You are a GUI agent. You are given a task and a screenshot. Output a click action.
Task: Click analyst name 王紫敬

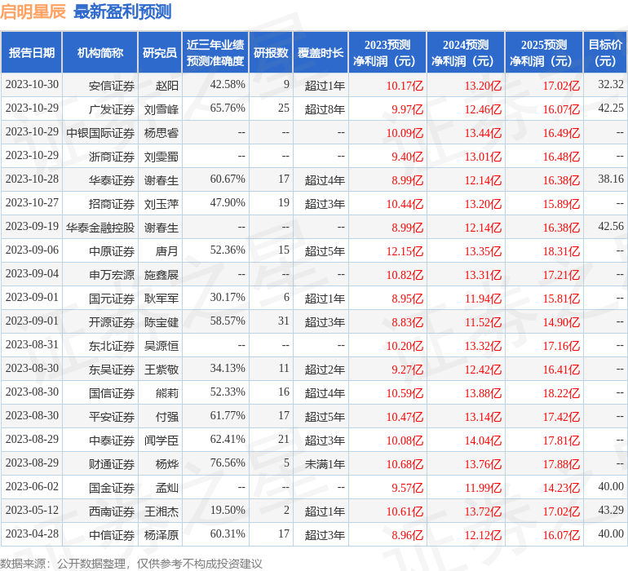coord(161,369)
